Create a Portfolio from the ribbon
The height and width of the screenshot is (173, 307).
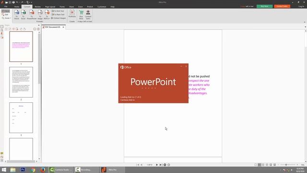pos(72,14)
